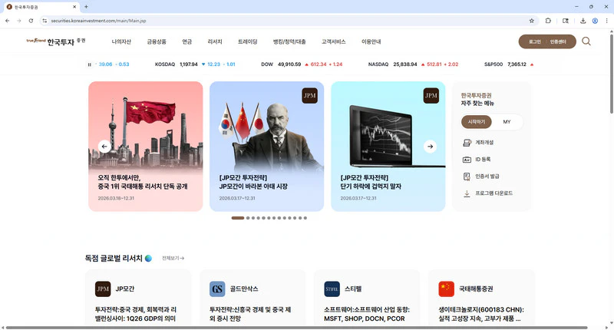Click the search magnifier icon in header

pyautogui.click(x=586, y=41)
